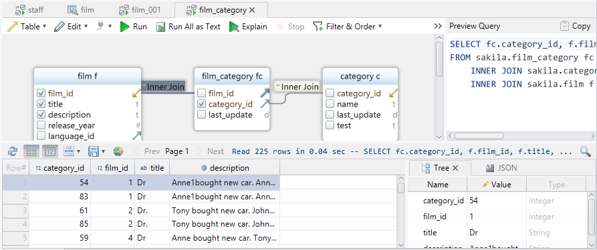This screenshot has height=250, width=597.
Task: Switch to the film tab
Action: [80, 10]
